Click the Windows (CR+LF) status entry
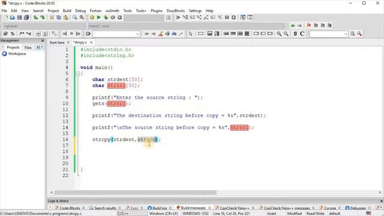 (x=163, y=214)
